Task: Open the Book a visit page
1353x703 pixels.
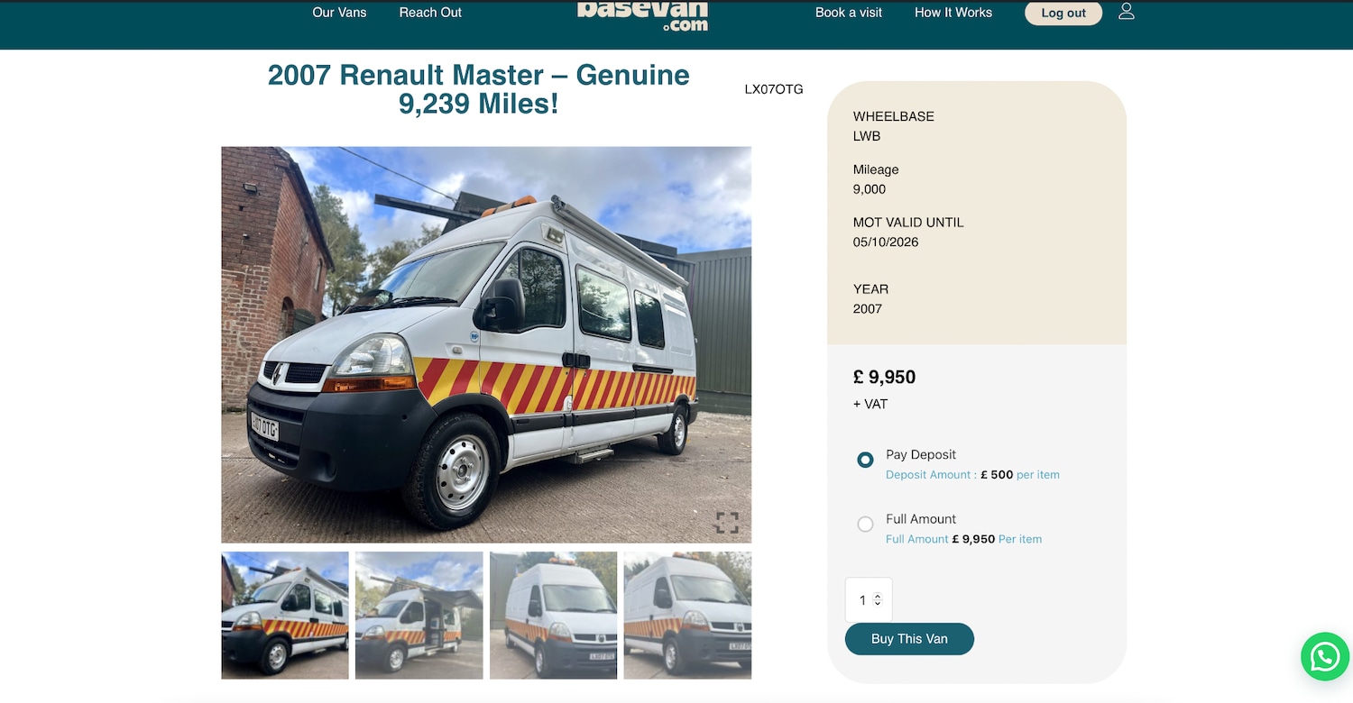Action: (849, 13)
